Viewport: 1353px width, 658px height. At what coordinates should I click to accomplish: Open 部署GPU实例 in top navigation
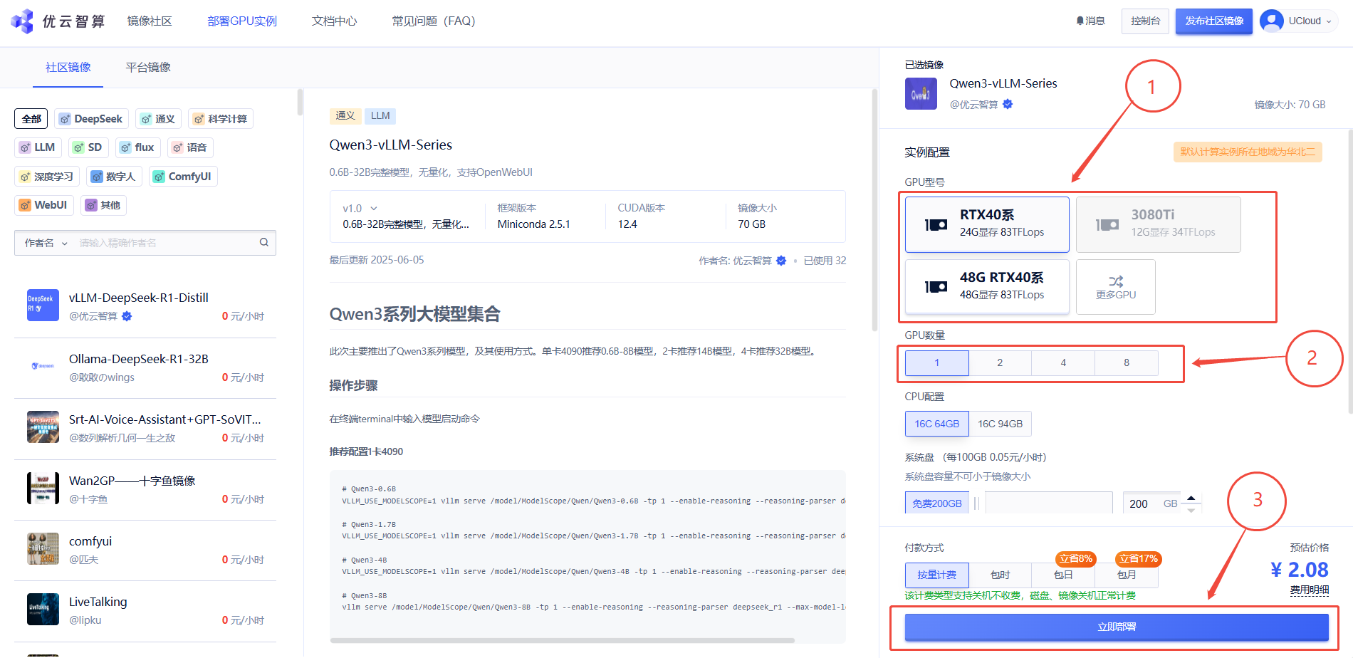242,21
